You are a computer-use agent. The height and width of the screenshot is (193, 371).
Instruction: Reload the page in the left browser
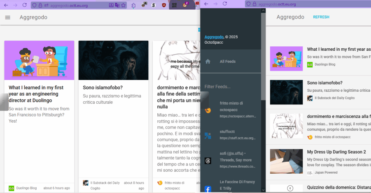click(x=25, y=5)
